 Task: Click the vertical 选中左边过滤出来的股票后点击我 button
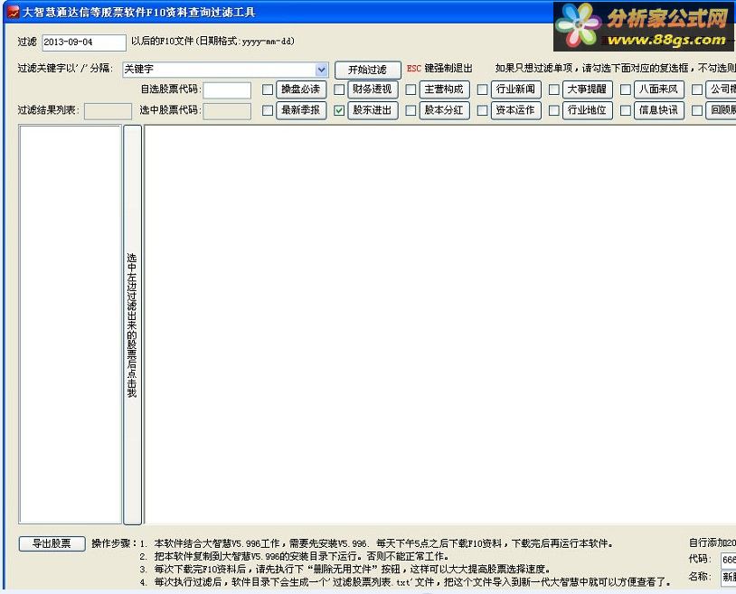tap(132, 325)
